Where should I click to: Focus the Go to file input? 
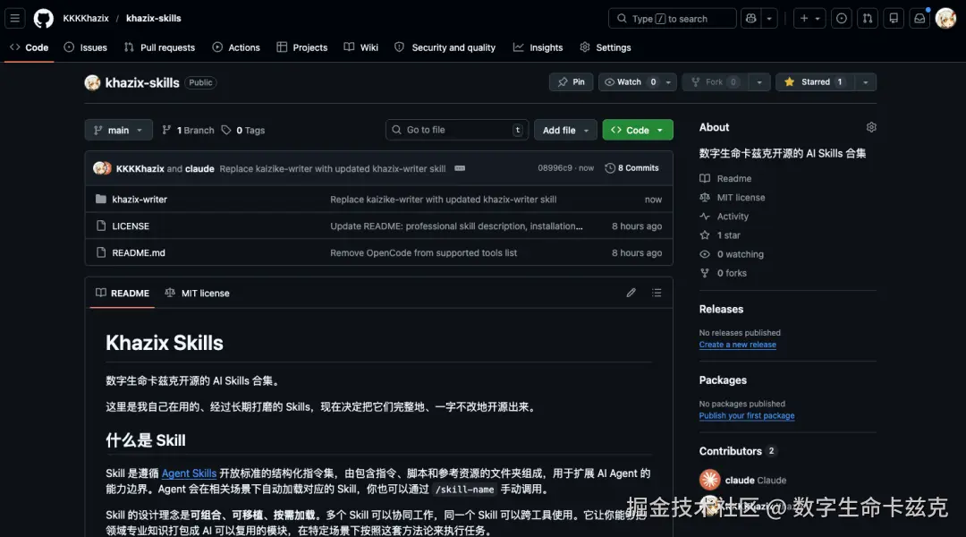pos(457,130)
